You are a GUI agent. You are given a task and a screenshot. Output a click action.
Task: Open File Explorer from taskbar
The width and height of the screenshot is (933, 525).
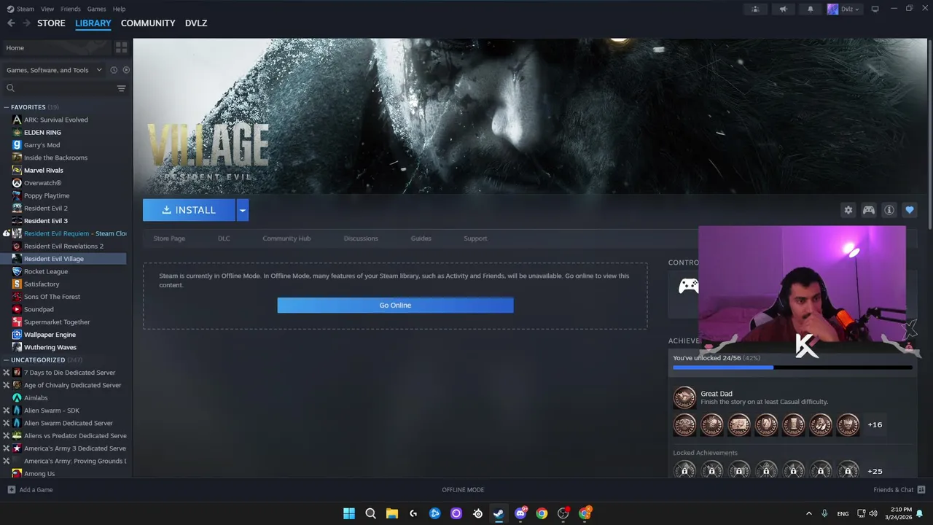tap(392, 513)
